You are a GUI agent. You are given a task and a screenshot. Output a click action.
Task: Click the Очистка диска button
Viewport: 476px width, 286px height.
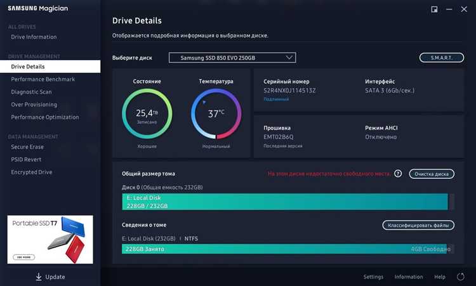pyautogui.click(x=432, y=174)
